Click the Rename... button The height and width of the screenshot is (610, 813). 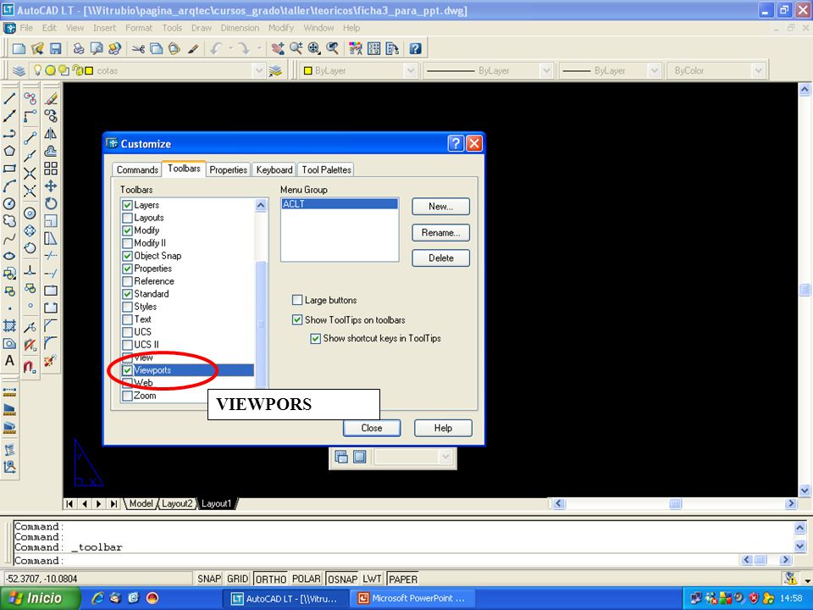[x=440, y=232]
